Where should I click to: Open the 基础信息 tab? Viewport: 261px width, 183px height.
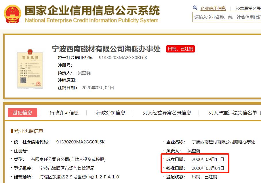coord(22,113)
